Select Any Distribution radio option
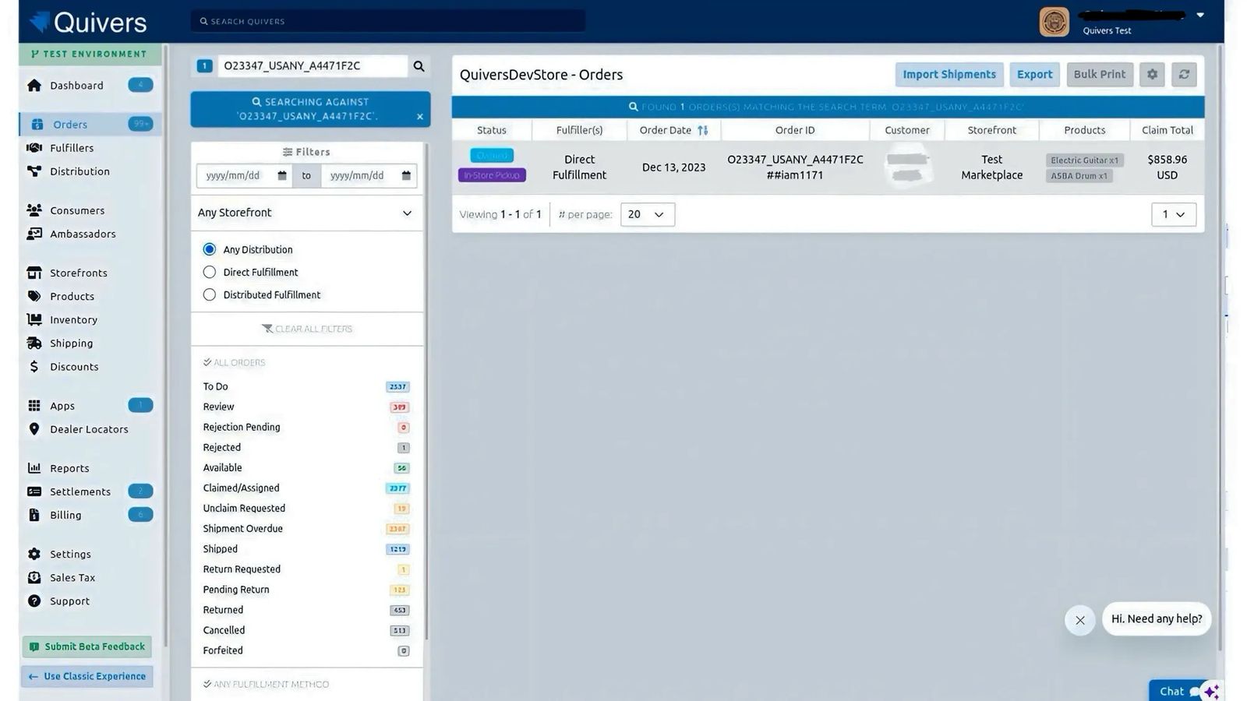1247x701 pixels. [x=210, y=249]
